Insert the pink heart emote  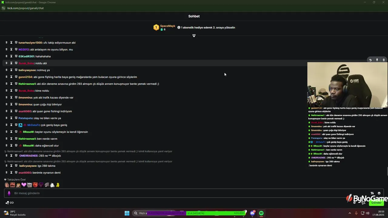[24, 185]
